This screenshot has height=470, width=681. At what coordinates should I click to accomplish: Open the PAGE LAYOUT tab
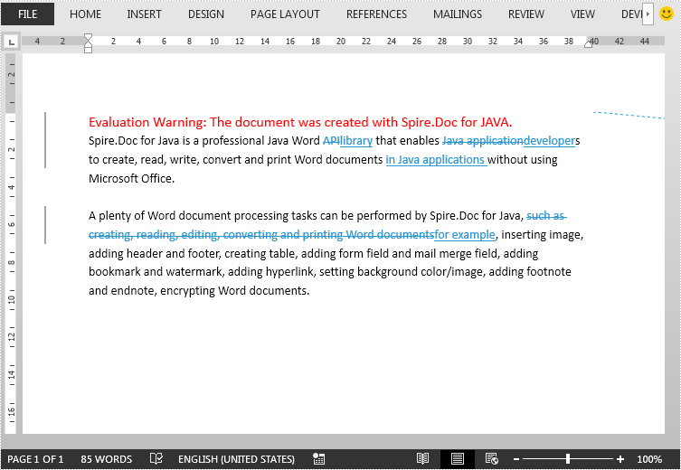(x=285, y=14)
